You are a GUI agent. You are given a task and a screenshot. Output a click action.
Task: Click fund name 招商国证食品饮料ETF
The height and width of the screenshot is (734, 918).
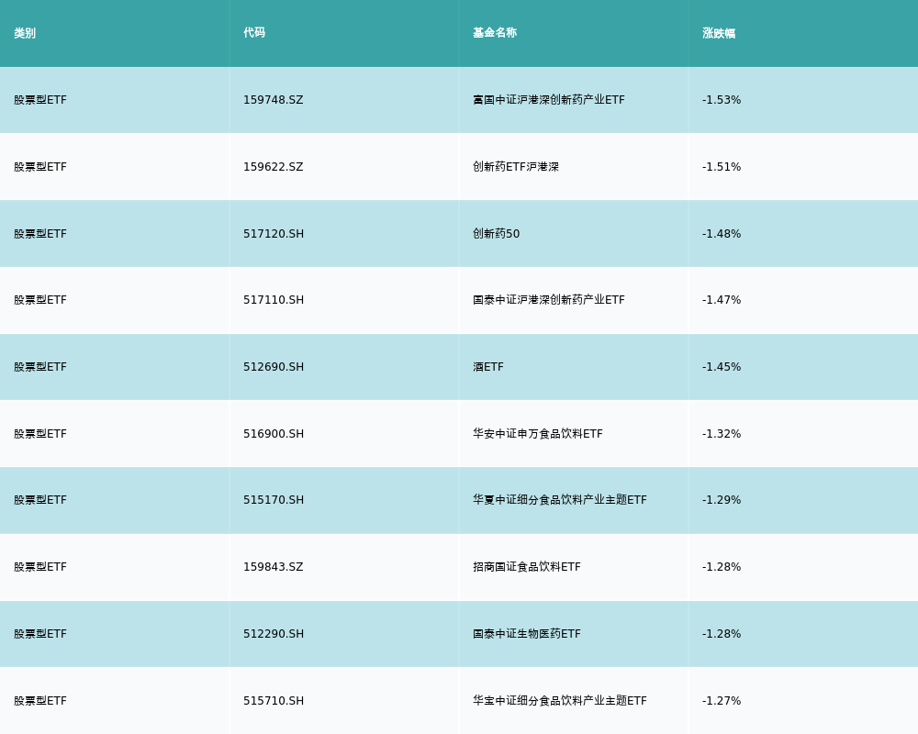point(527,567)
